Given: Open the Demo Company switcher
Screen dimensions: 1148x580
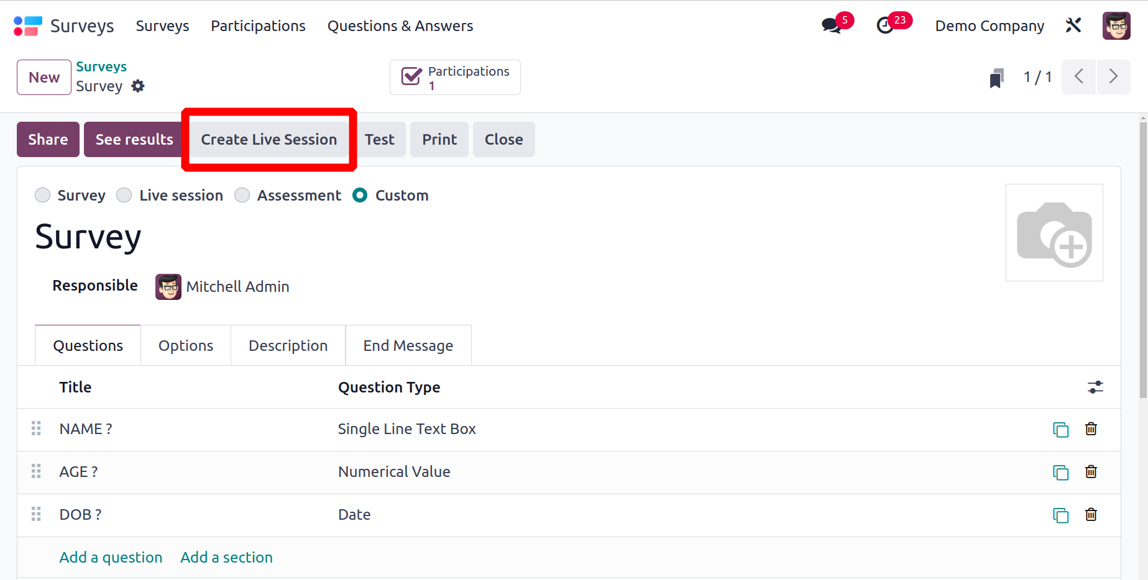Looking at the screenshot, I should click(990, 26).
